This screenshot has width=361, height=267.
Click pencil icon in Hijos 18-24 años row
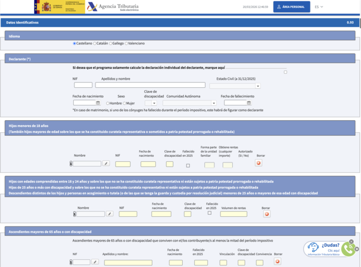click(x=109, y=214)
